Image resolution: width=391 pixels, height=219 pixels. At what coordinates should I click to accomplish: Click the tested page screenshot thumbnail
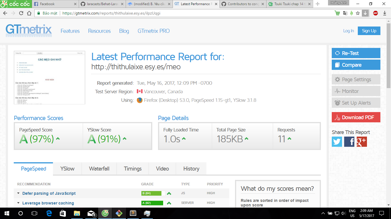(x=50, y=78)
